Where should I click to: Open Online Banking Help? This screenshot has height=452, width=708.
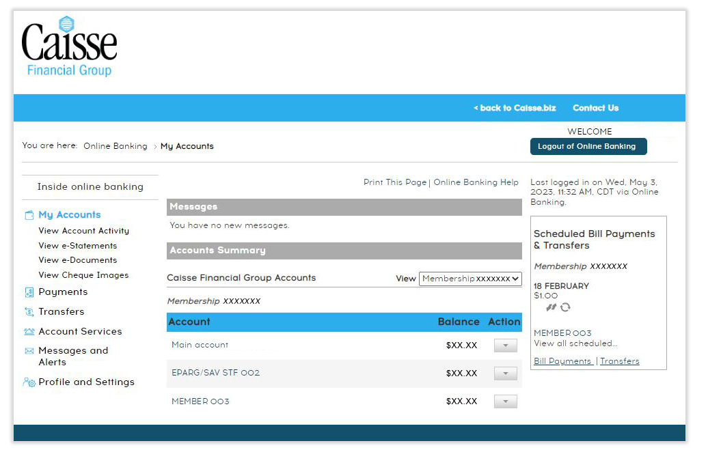(x=476, y=182)
